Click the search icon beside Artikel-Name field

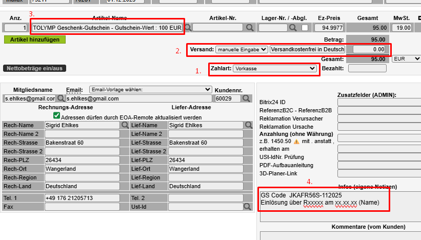(x=188, y=27)
